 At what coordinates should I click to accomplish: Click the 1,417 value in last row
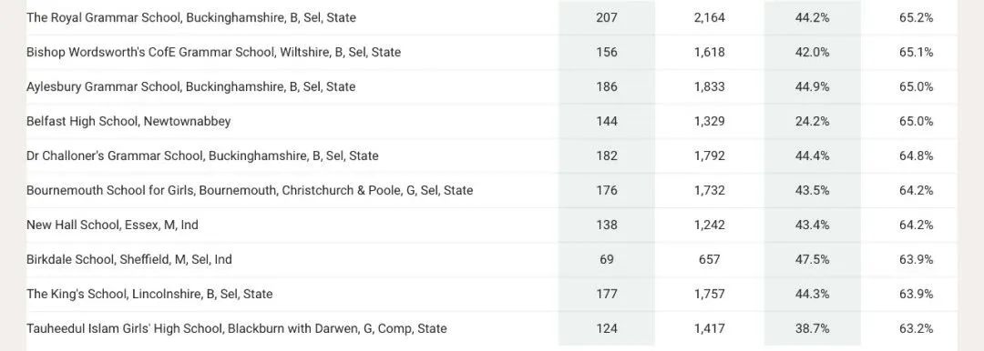[709, 327]
